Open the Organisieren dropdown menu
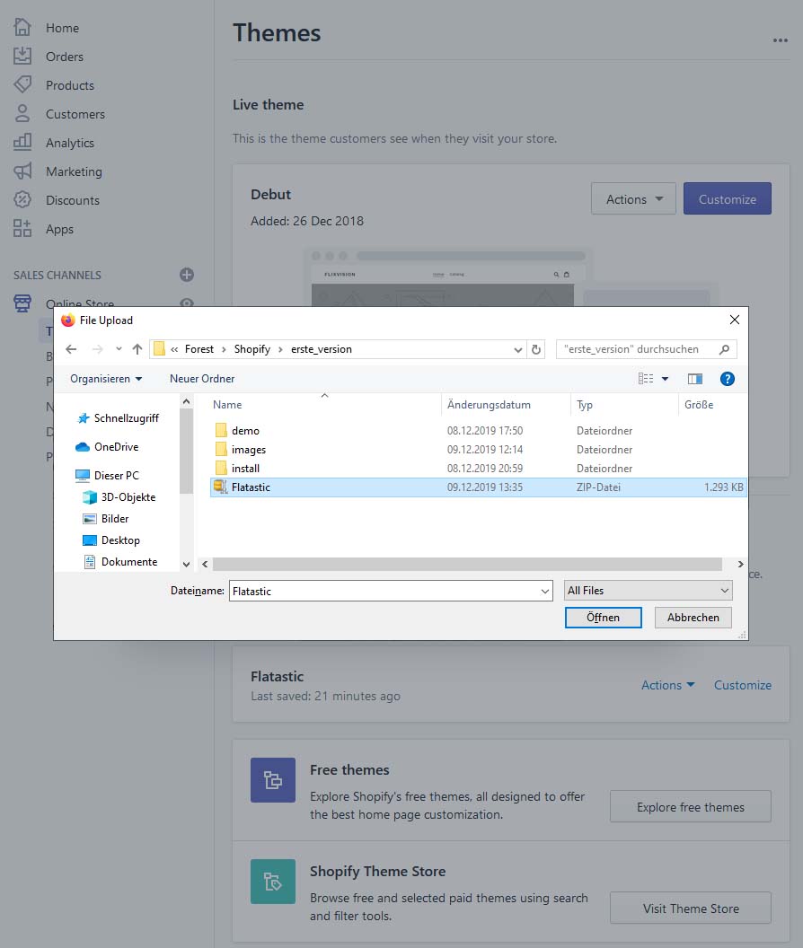The width and height of the screenshot is (803, 948). [x=106, y=379]
